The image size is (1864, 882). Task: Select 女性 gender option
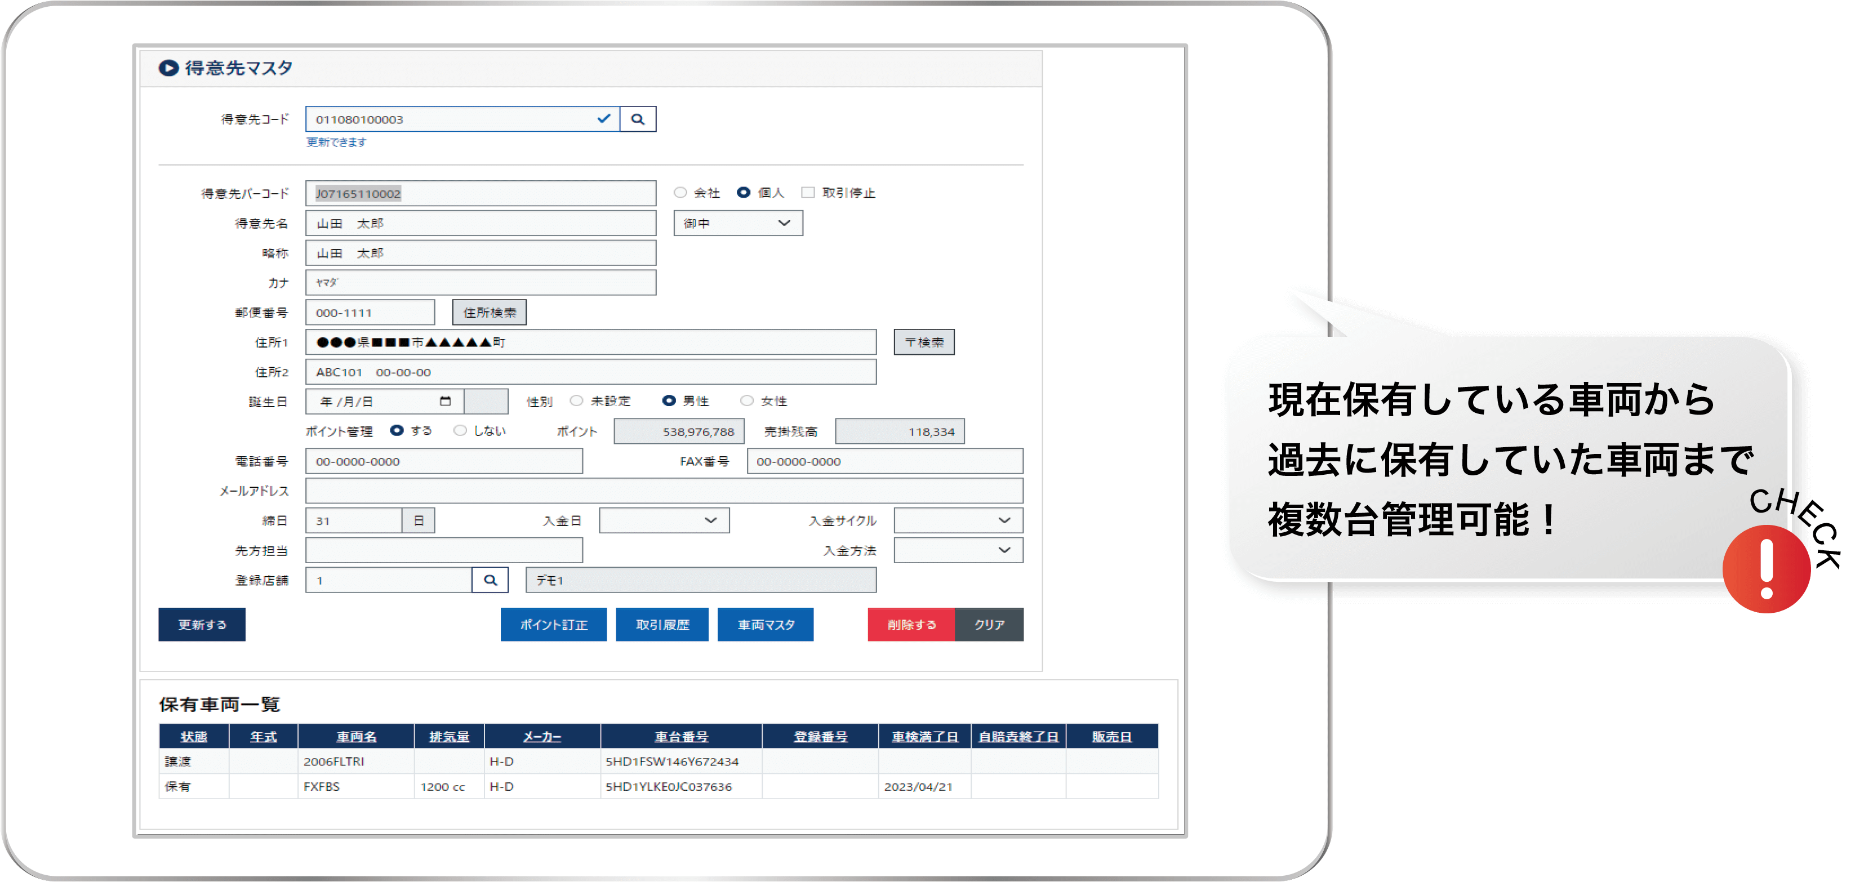(747, 401)
